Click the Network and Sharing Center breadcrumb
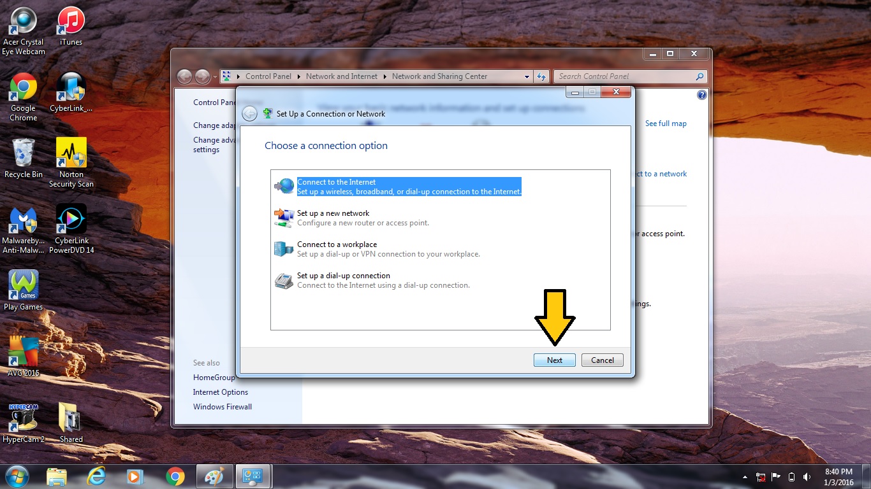Viewport: 871px width, 489px height. (439, 76)
